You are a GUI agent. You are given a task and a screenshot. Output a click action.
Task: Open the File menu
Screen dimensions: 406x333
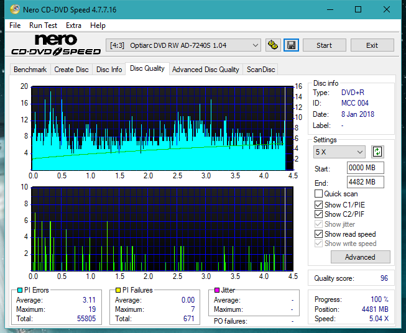[15, 25]
